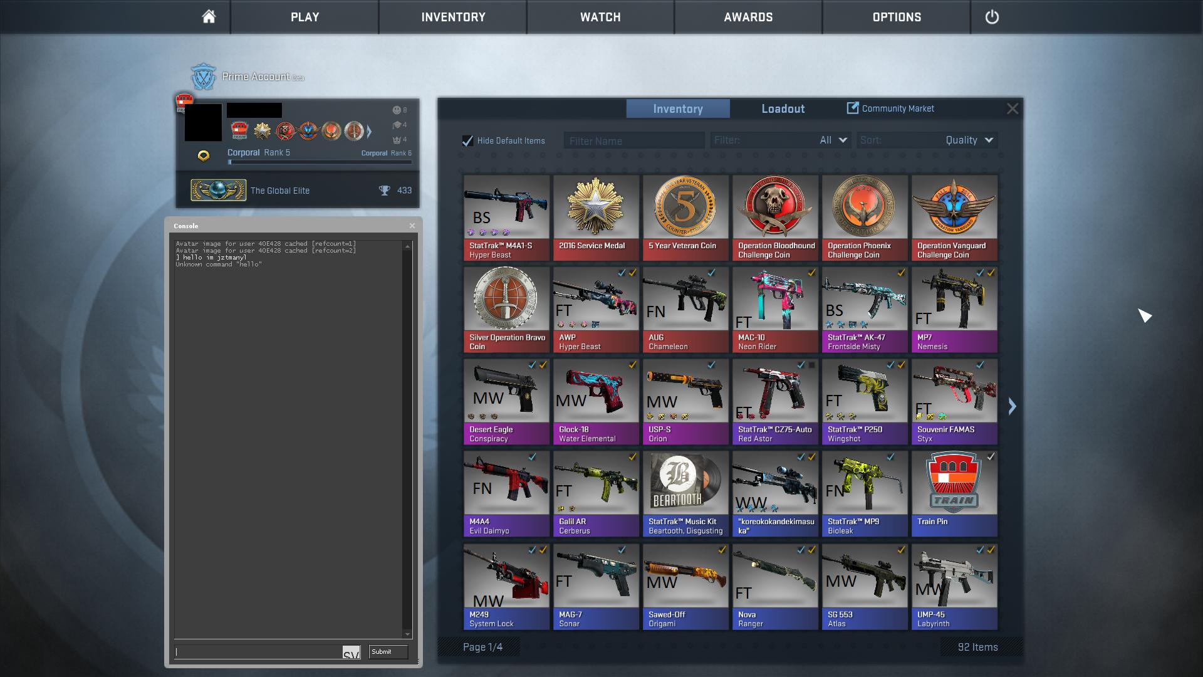Click the Filter Name input field
The image size is (1203, 677).
634,140
